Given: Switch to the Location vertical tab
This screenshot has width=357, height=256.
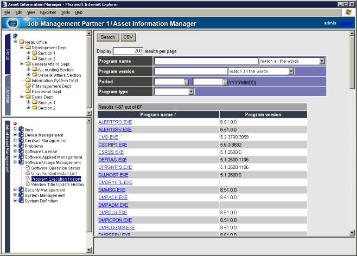Looking at the screenshot, I should point(8,94).
